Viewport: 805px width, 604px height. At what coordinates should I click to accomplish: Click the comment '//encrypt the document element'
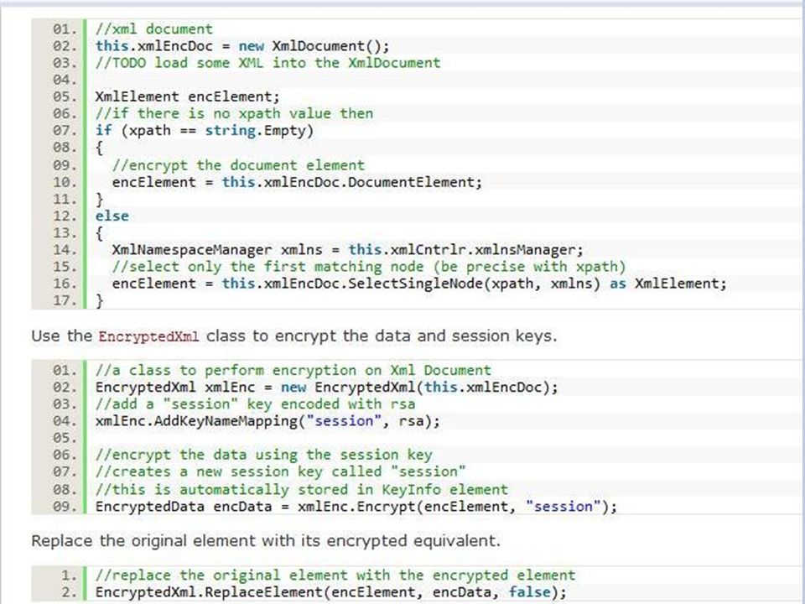[238, 165]
